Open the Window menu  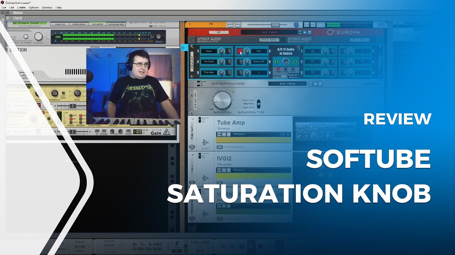tap(47, 7)
